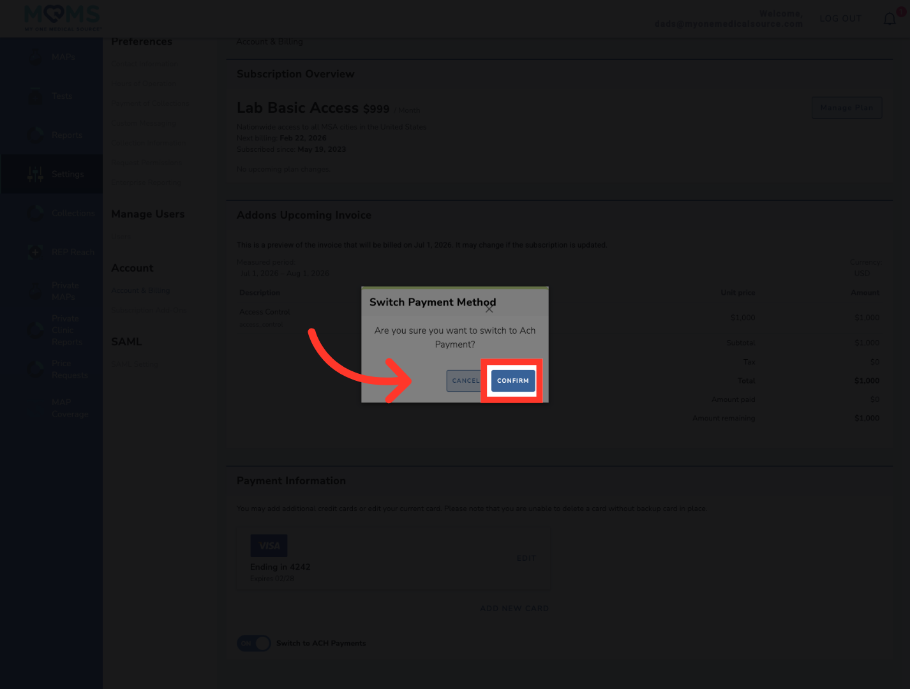Screen dimensions: 910x689
Task: Click 'Next billing: Feb 22, 2026' text
Action: click(281, 138)
